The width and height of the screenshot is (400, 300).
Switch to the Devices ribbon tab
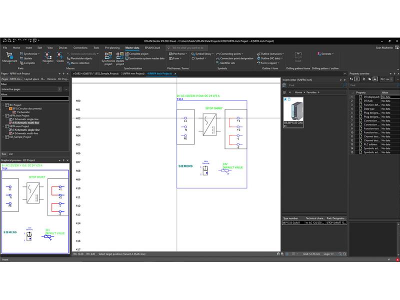63,47
